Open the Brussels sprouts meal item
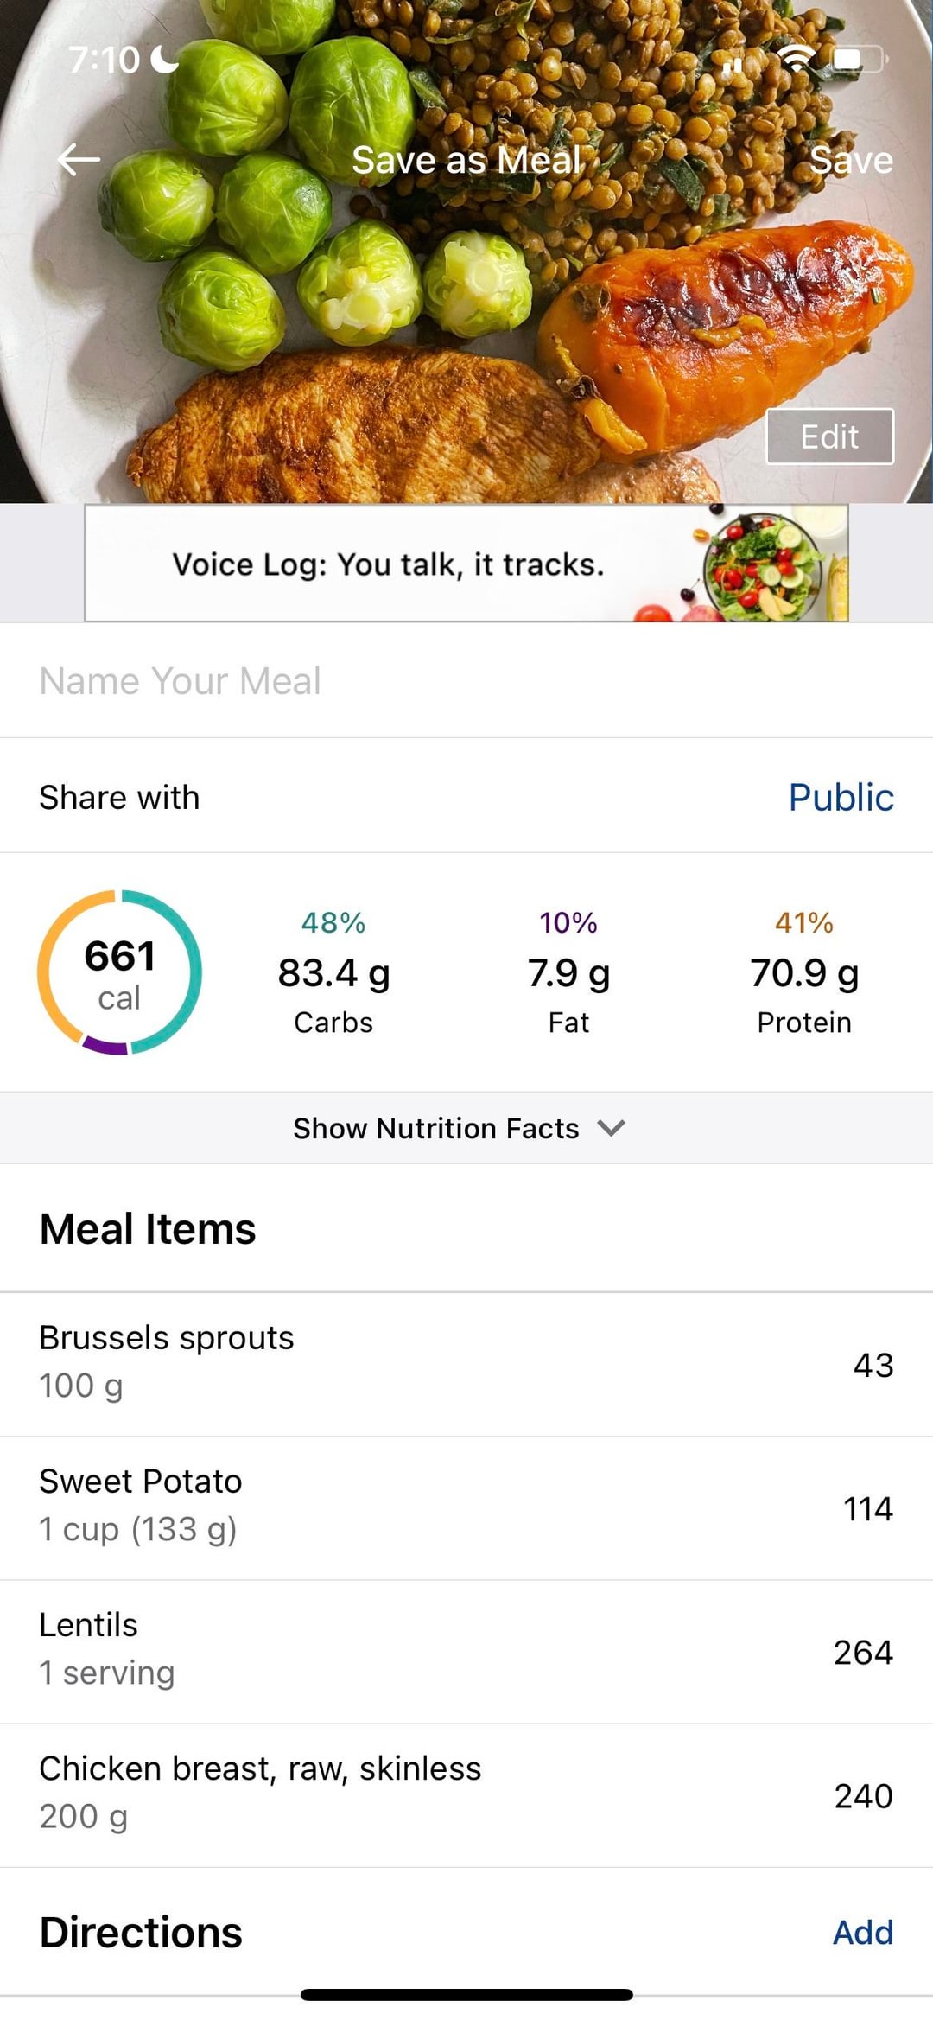 click(x=466, y=1364)
